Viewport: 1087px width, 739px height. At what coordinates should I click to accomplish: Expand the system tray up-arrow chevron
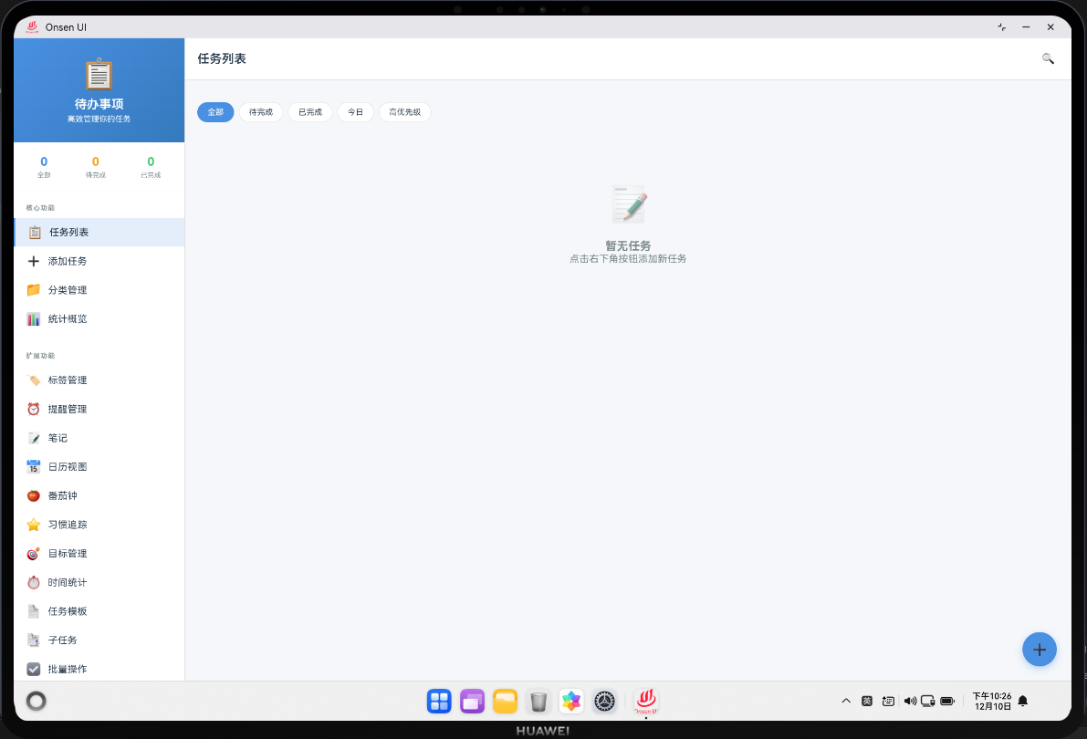click(x=846, y=701)
